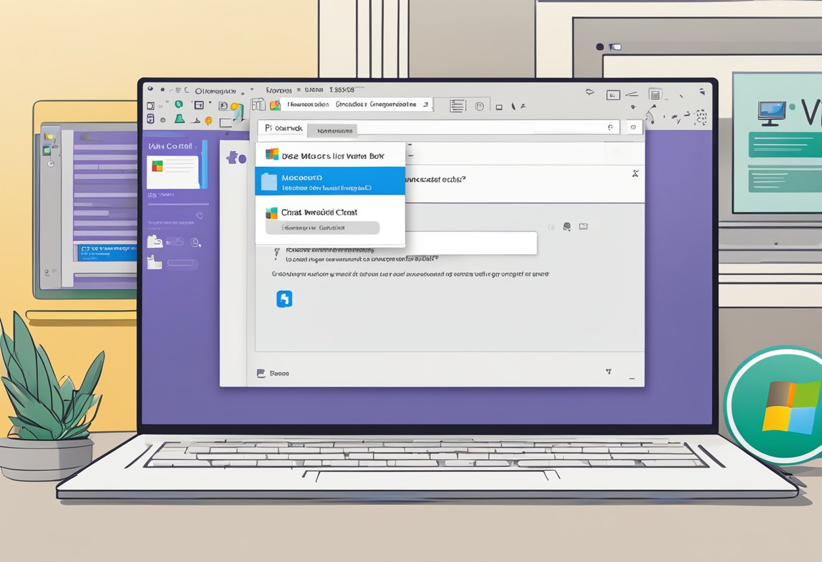Select the GIF icon near the compose box
The image size is (822, 562).
(x=584, y=226)
